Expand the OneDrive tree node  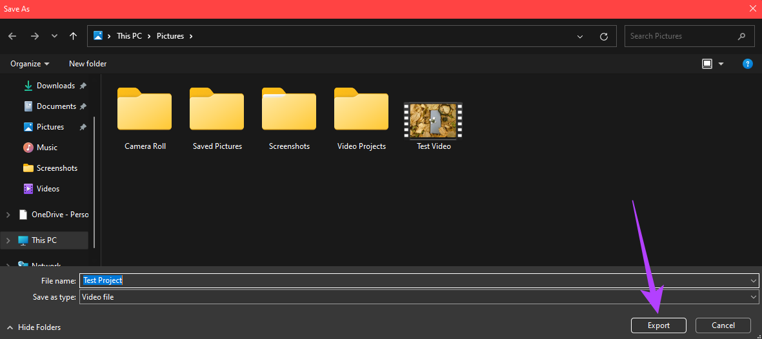8,214
